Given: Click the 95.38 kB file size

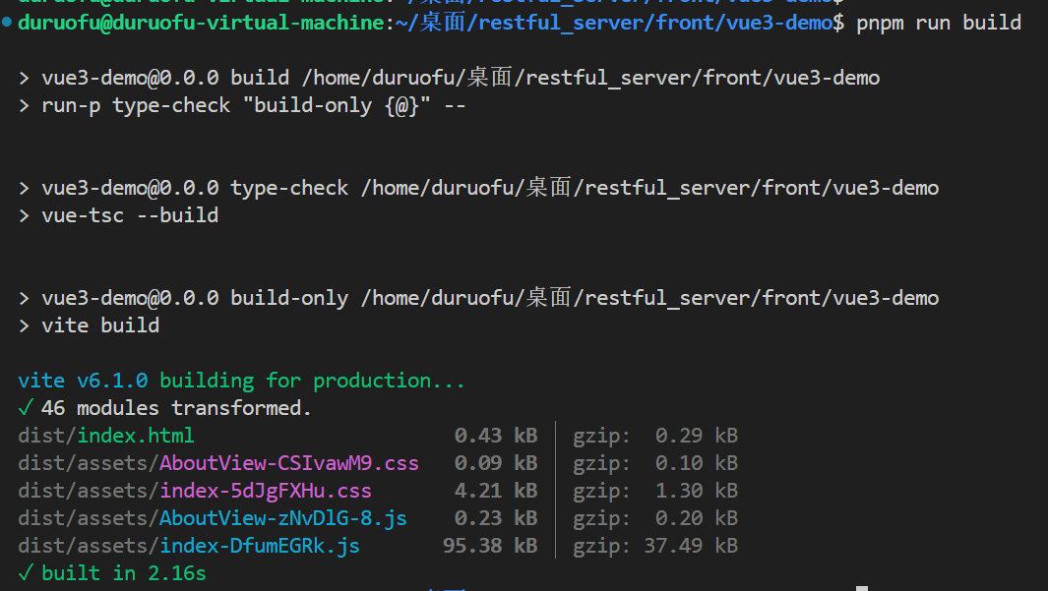Looking at the screenshot, I should tap(490, 546).
